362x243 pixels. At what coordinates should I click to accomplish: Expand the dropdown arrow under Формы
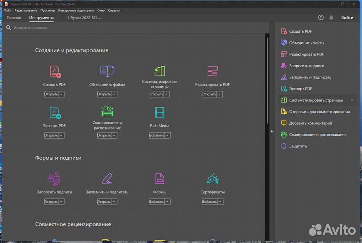(x=167, y=202)
